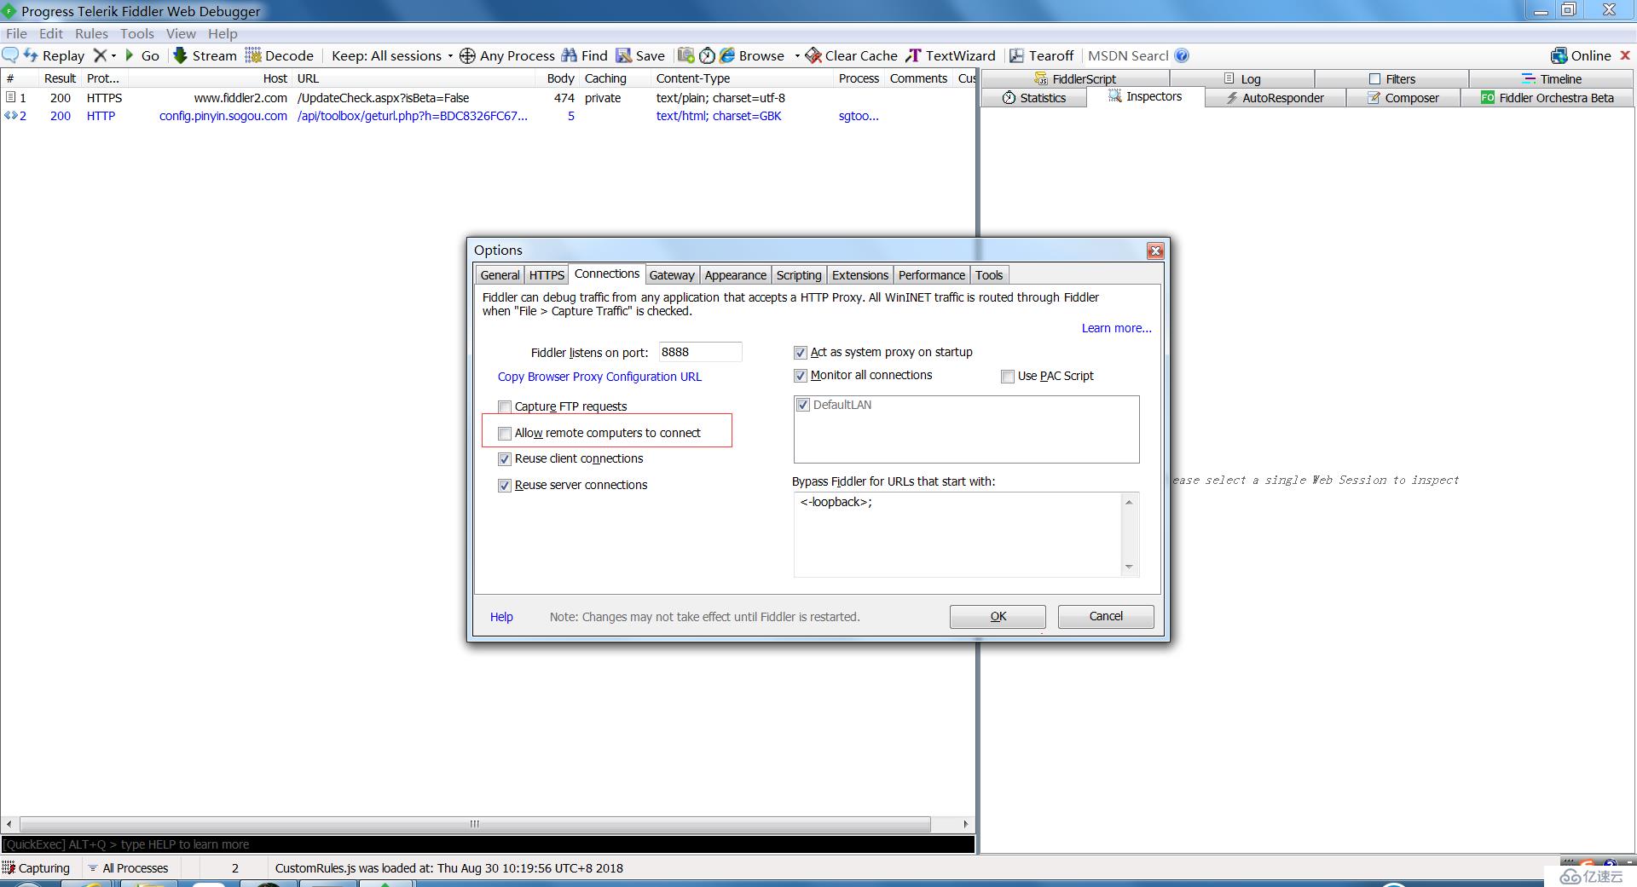Expand the Remove sessions dropdown arrow

pos(113,55)
